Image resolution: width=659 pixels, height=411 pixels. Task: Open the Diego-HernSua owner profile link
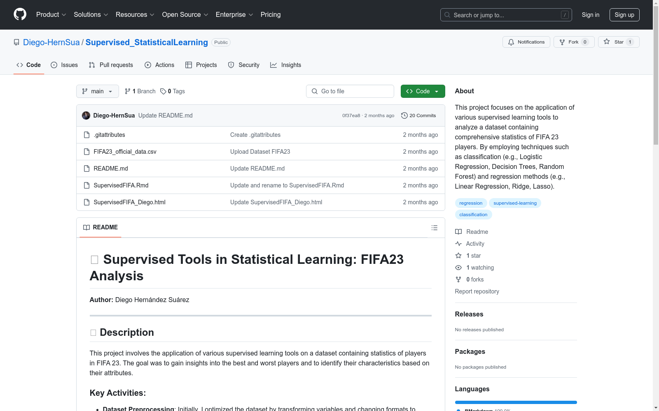coord(51,42)
